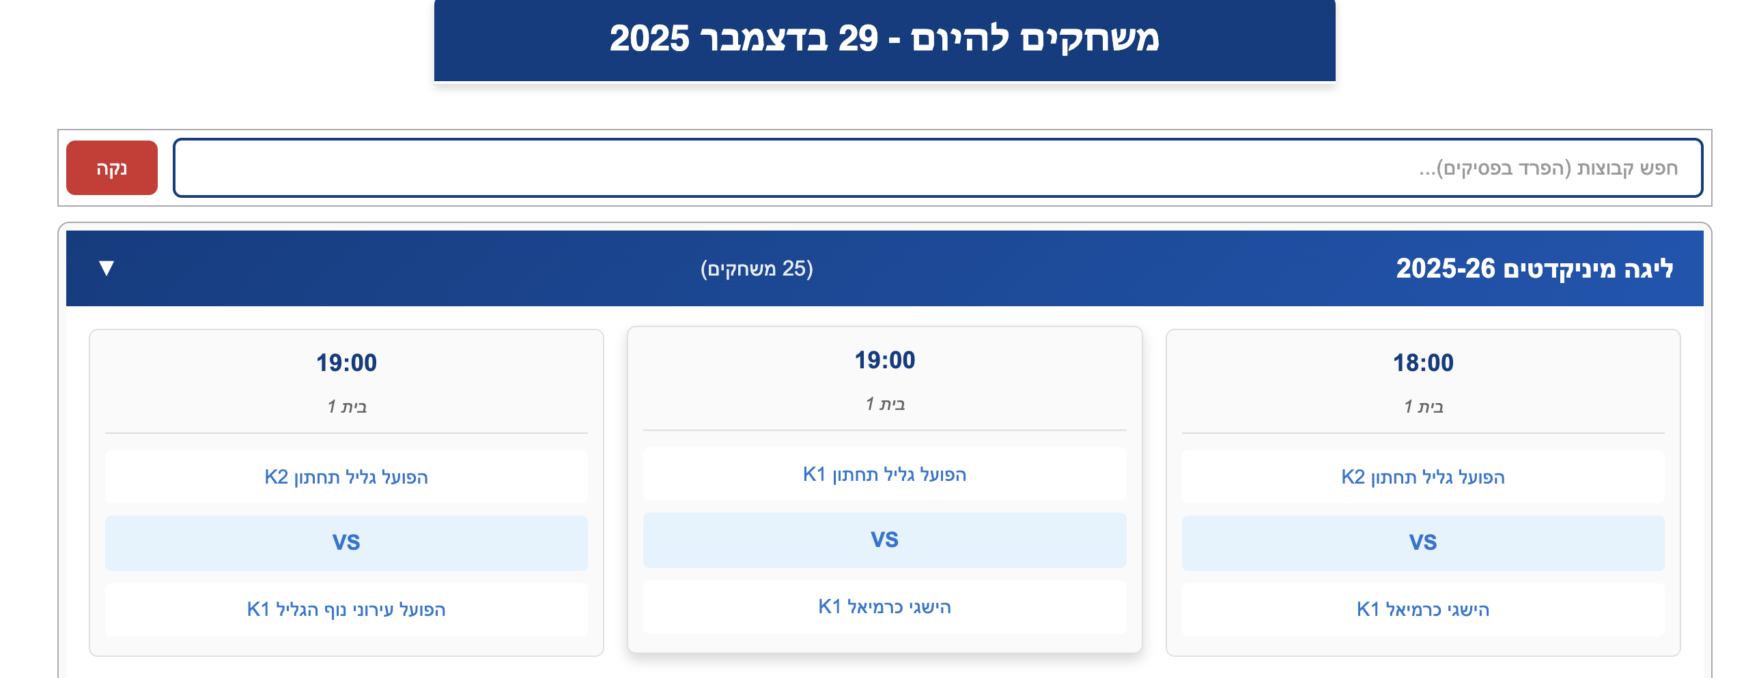Open הפועל גליל תחתון K1 from the 19:00 game
The height and width of the screenshot is (678, 1759).
pos(884,475)
